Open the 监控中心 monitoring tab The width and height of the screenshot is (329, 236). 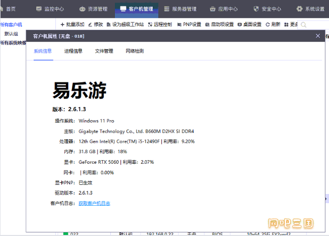tap(50, 9)
